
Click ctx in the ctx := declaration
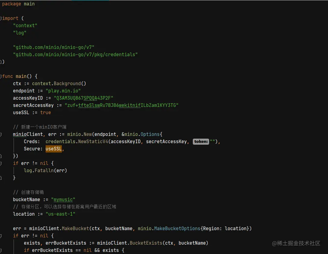coord(17,84)
